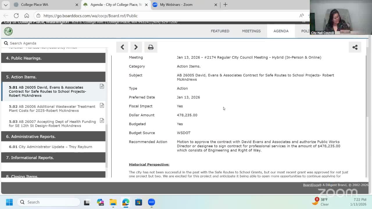Open attachment icon for item 5.03
This screenshot has width=372, height=209.
(x=102, y=120)
